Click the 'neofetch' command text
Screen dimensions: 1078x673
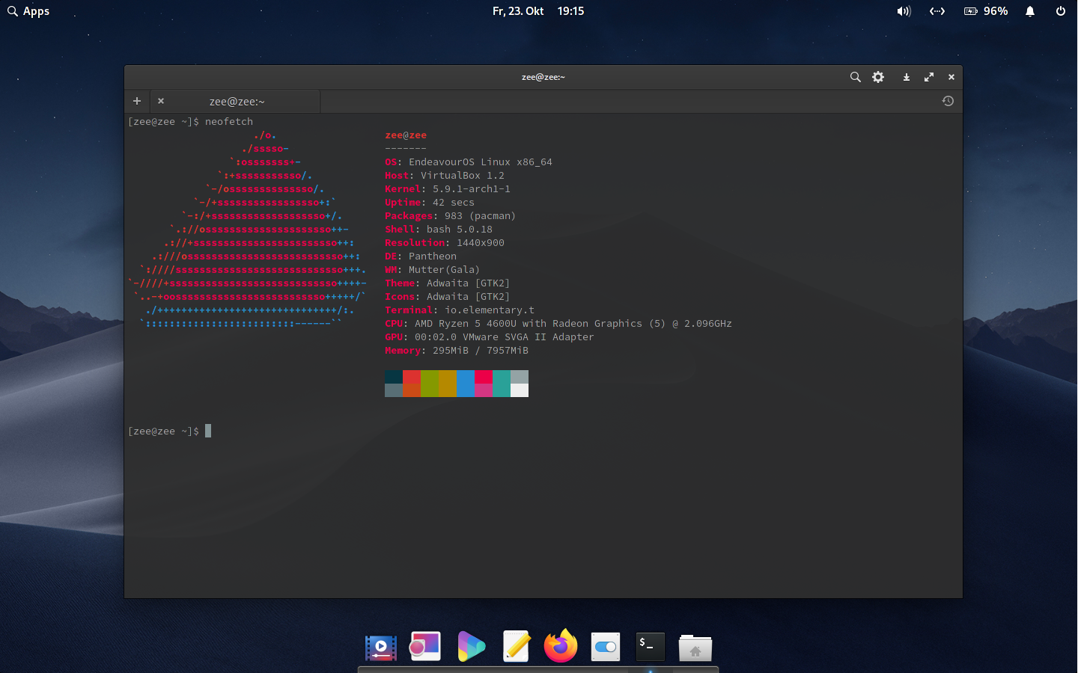(x=229, y=122)
